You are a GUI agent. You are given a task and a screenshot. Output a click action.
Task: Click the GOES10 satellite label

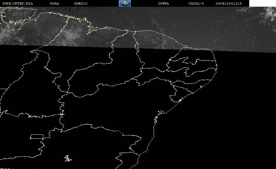click(81, 3)
